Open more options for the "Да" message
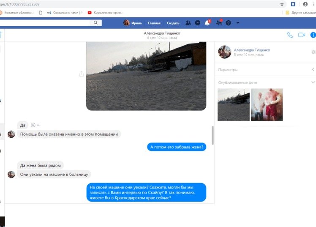This screenshot has width=316, height=227. (39, 125)
